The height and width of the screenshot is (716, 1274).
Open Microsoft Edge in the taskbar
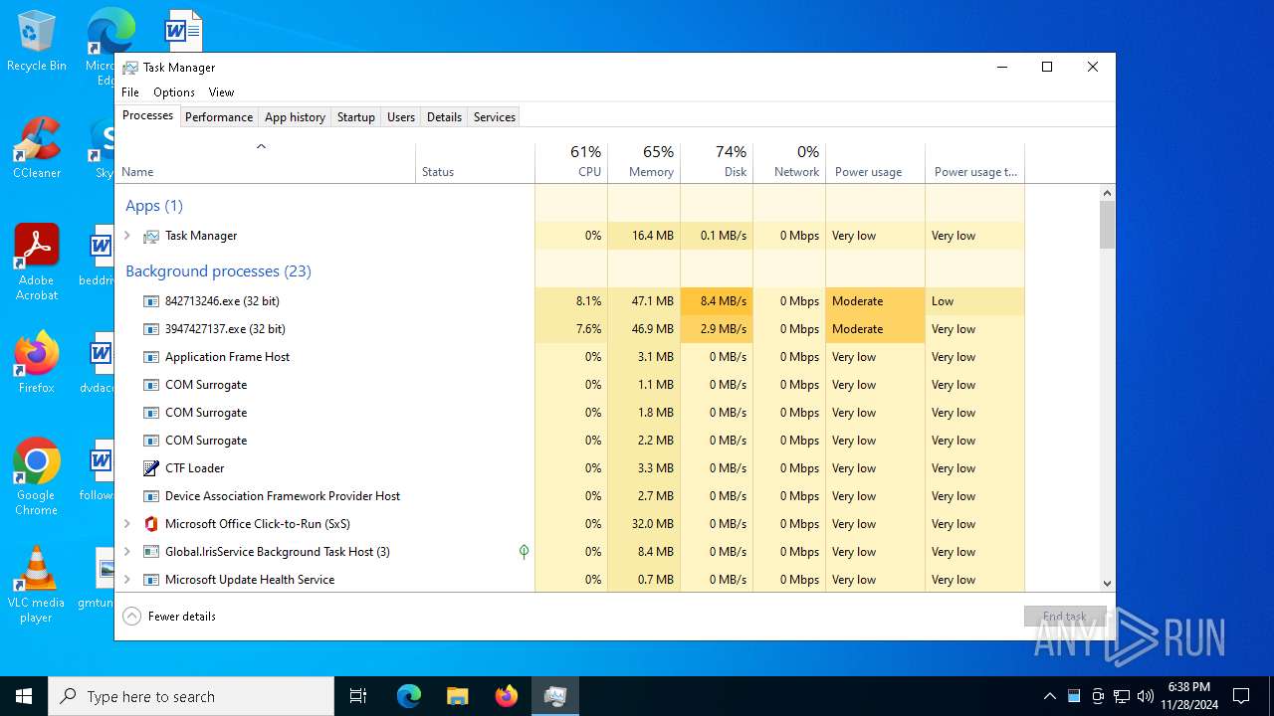coord(409,696)
